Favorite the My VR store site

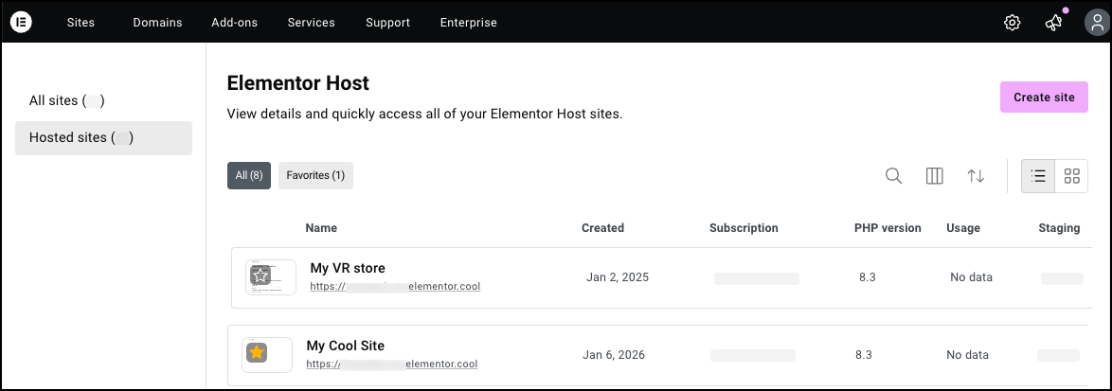click(260, 275)
